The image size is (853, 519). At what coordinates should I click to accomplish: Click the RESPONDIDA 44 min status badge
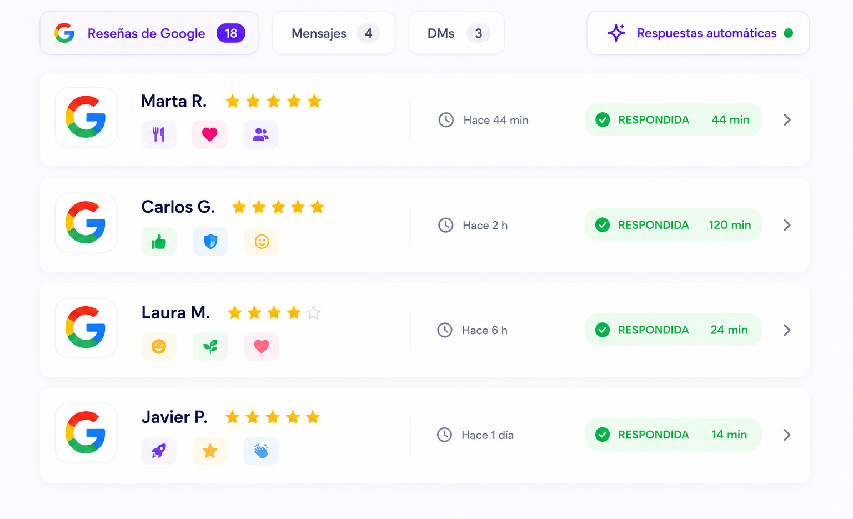(x=673, y=119)
